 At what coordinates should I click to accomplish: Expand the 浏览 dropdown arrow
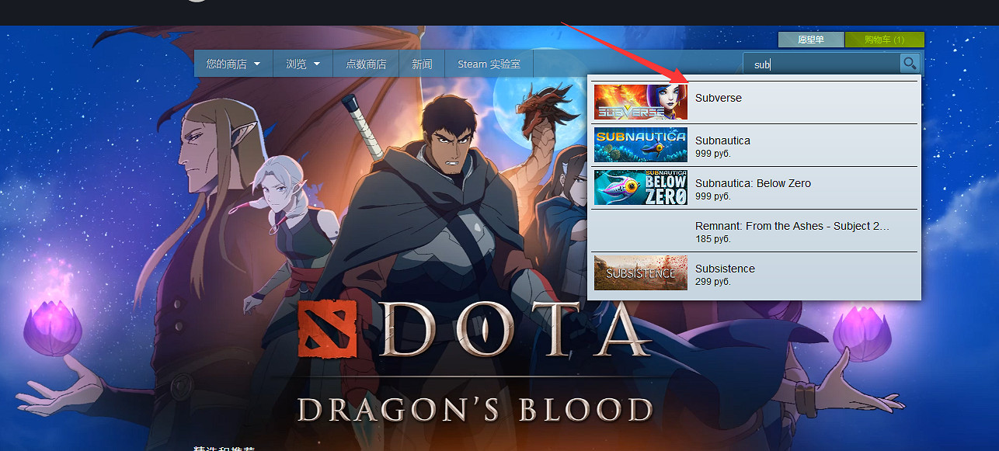(x=317, y=64)
